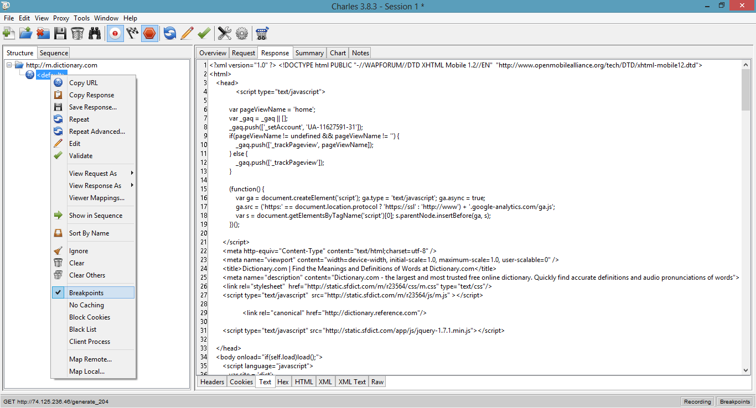Toggle the Throttling checkered flag icon
The height and width of the screenshot is (408, 756).
pos(132,33)
